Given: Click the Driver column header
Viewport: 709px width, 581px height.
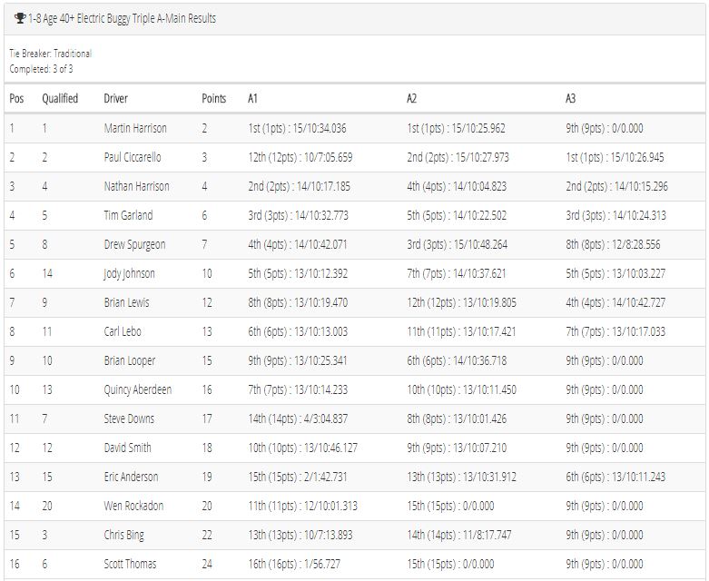Looking at the screenshot, I should 116,98.
